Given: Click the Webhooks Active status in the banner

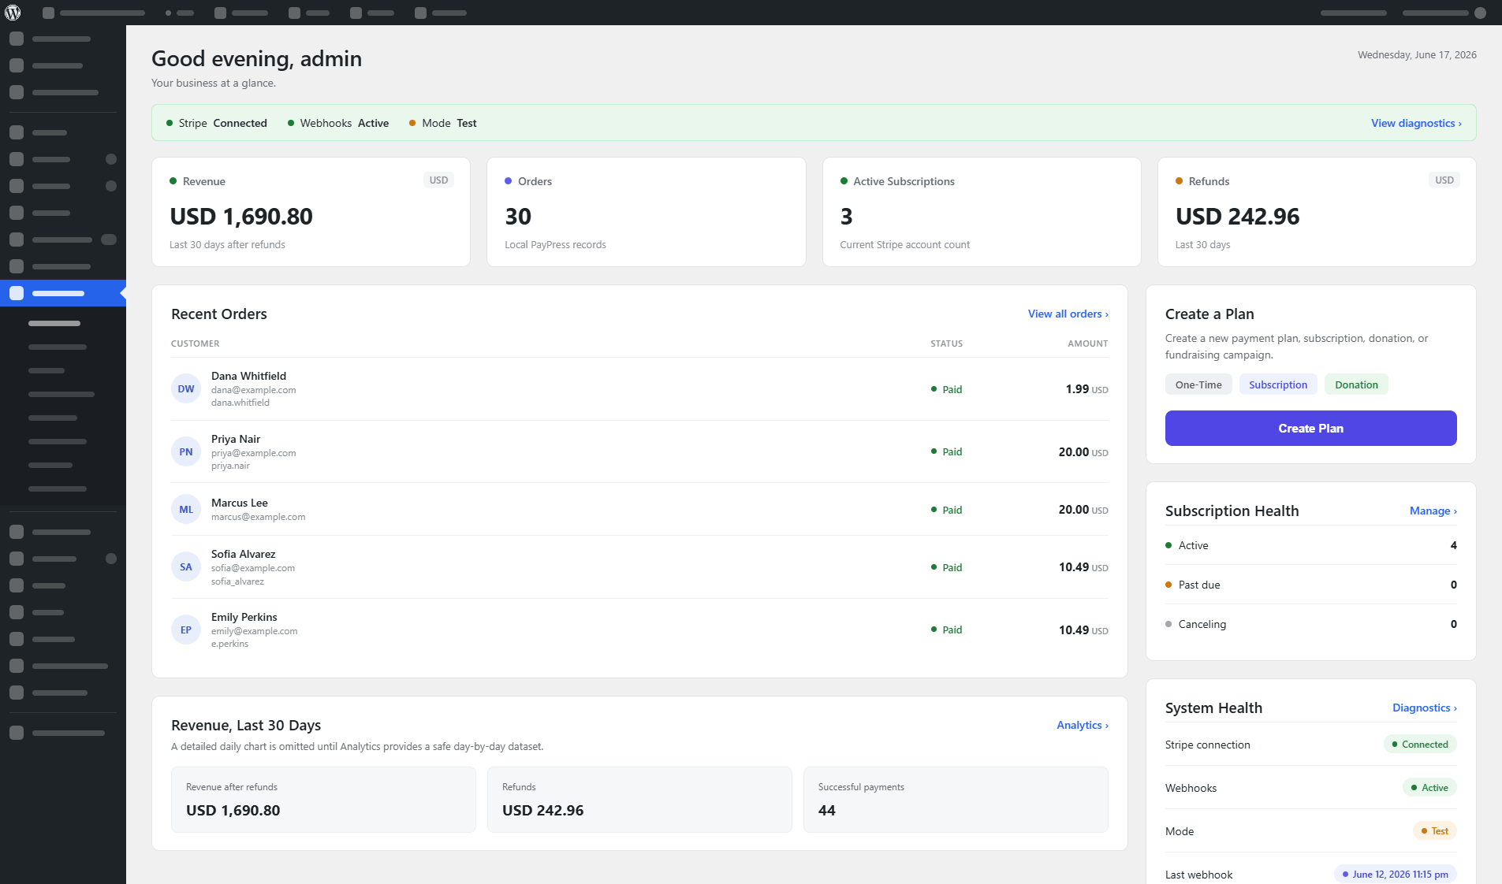Looking at the screenshot, I should 338,123.
